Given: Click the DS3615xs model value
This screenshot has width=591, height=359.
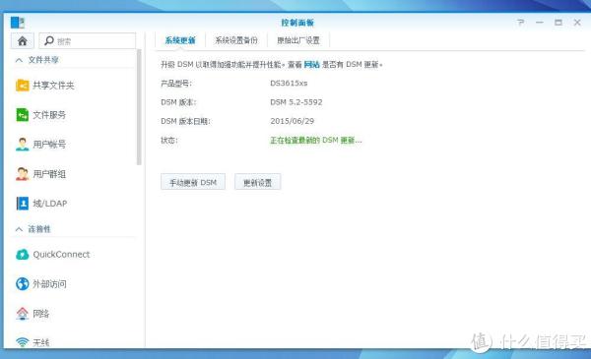Looking at the screenshot, I should click(289, 84).
